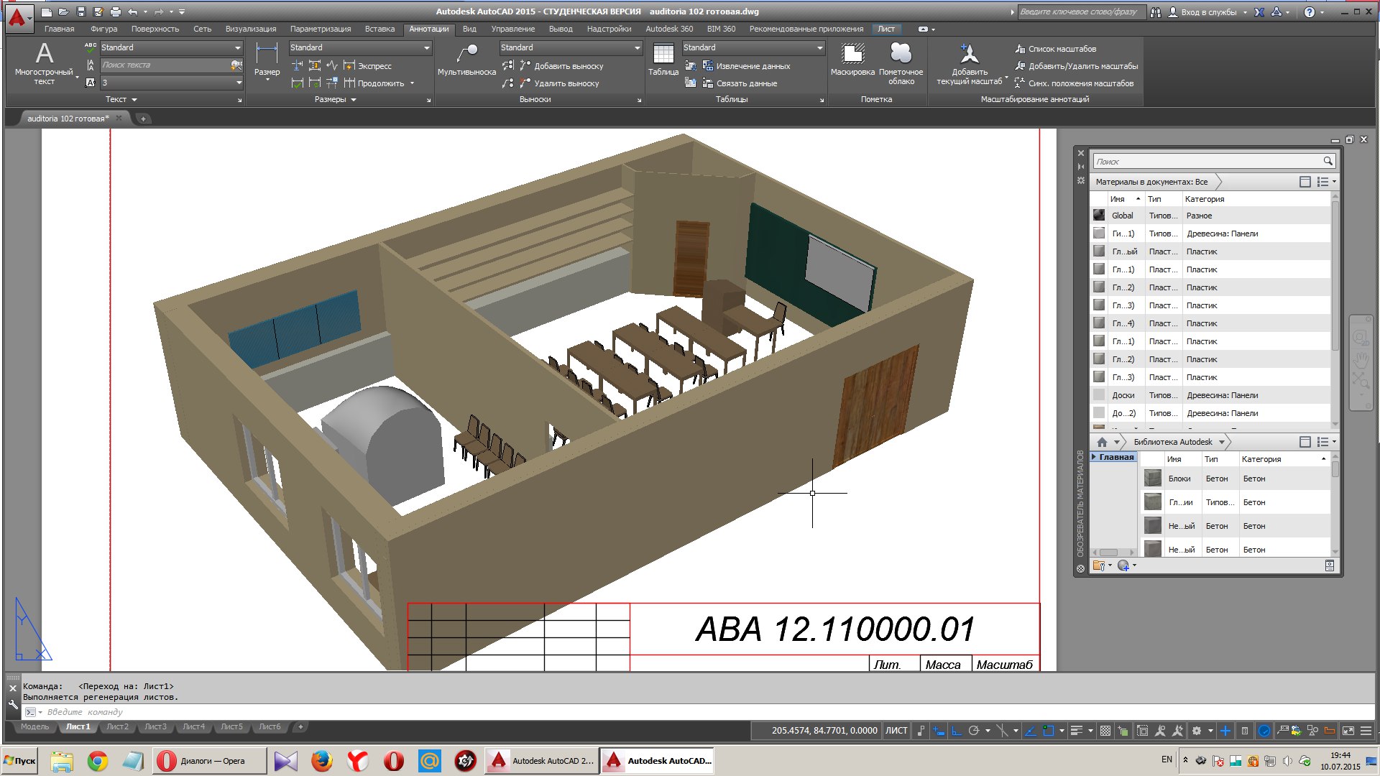
Task: Click the home icon in the Autodesk library bar
Action: tap(1102, 442)
